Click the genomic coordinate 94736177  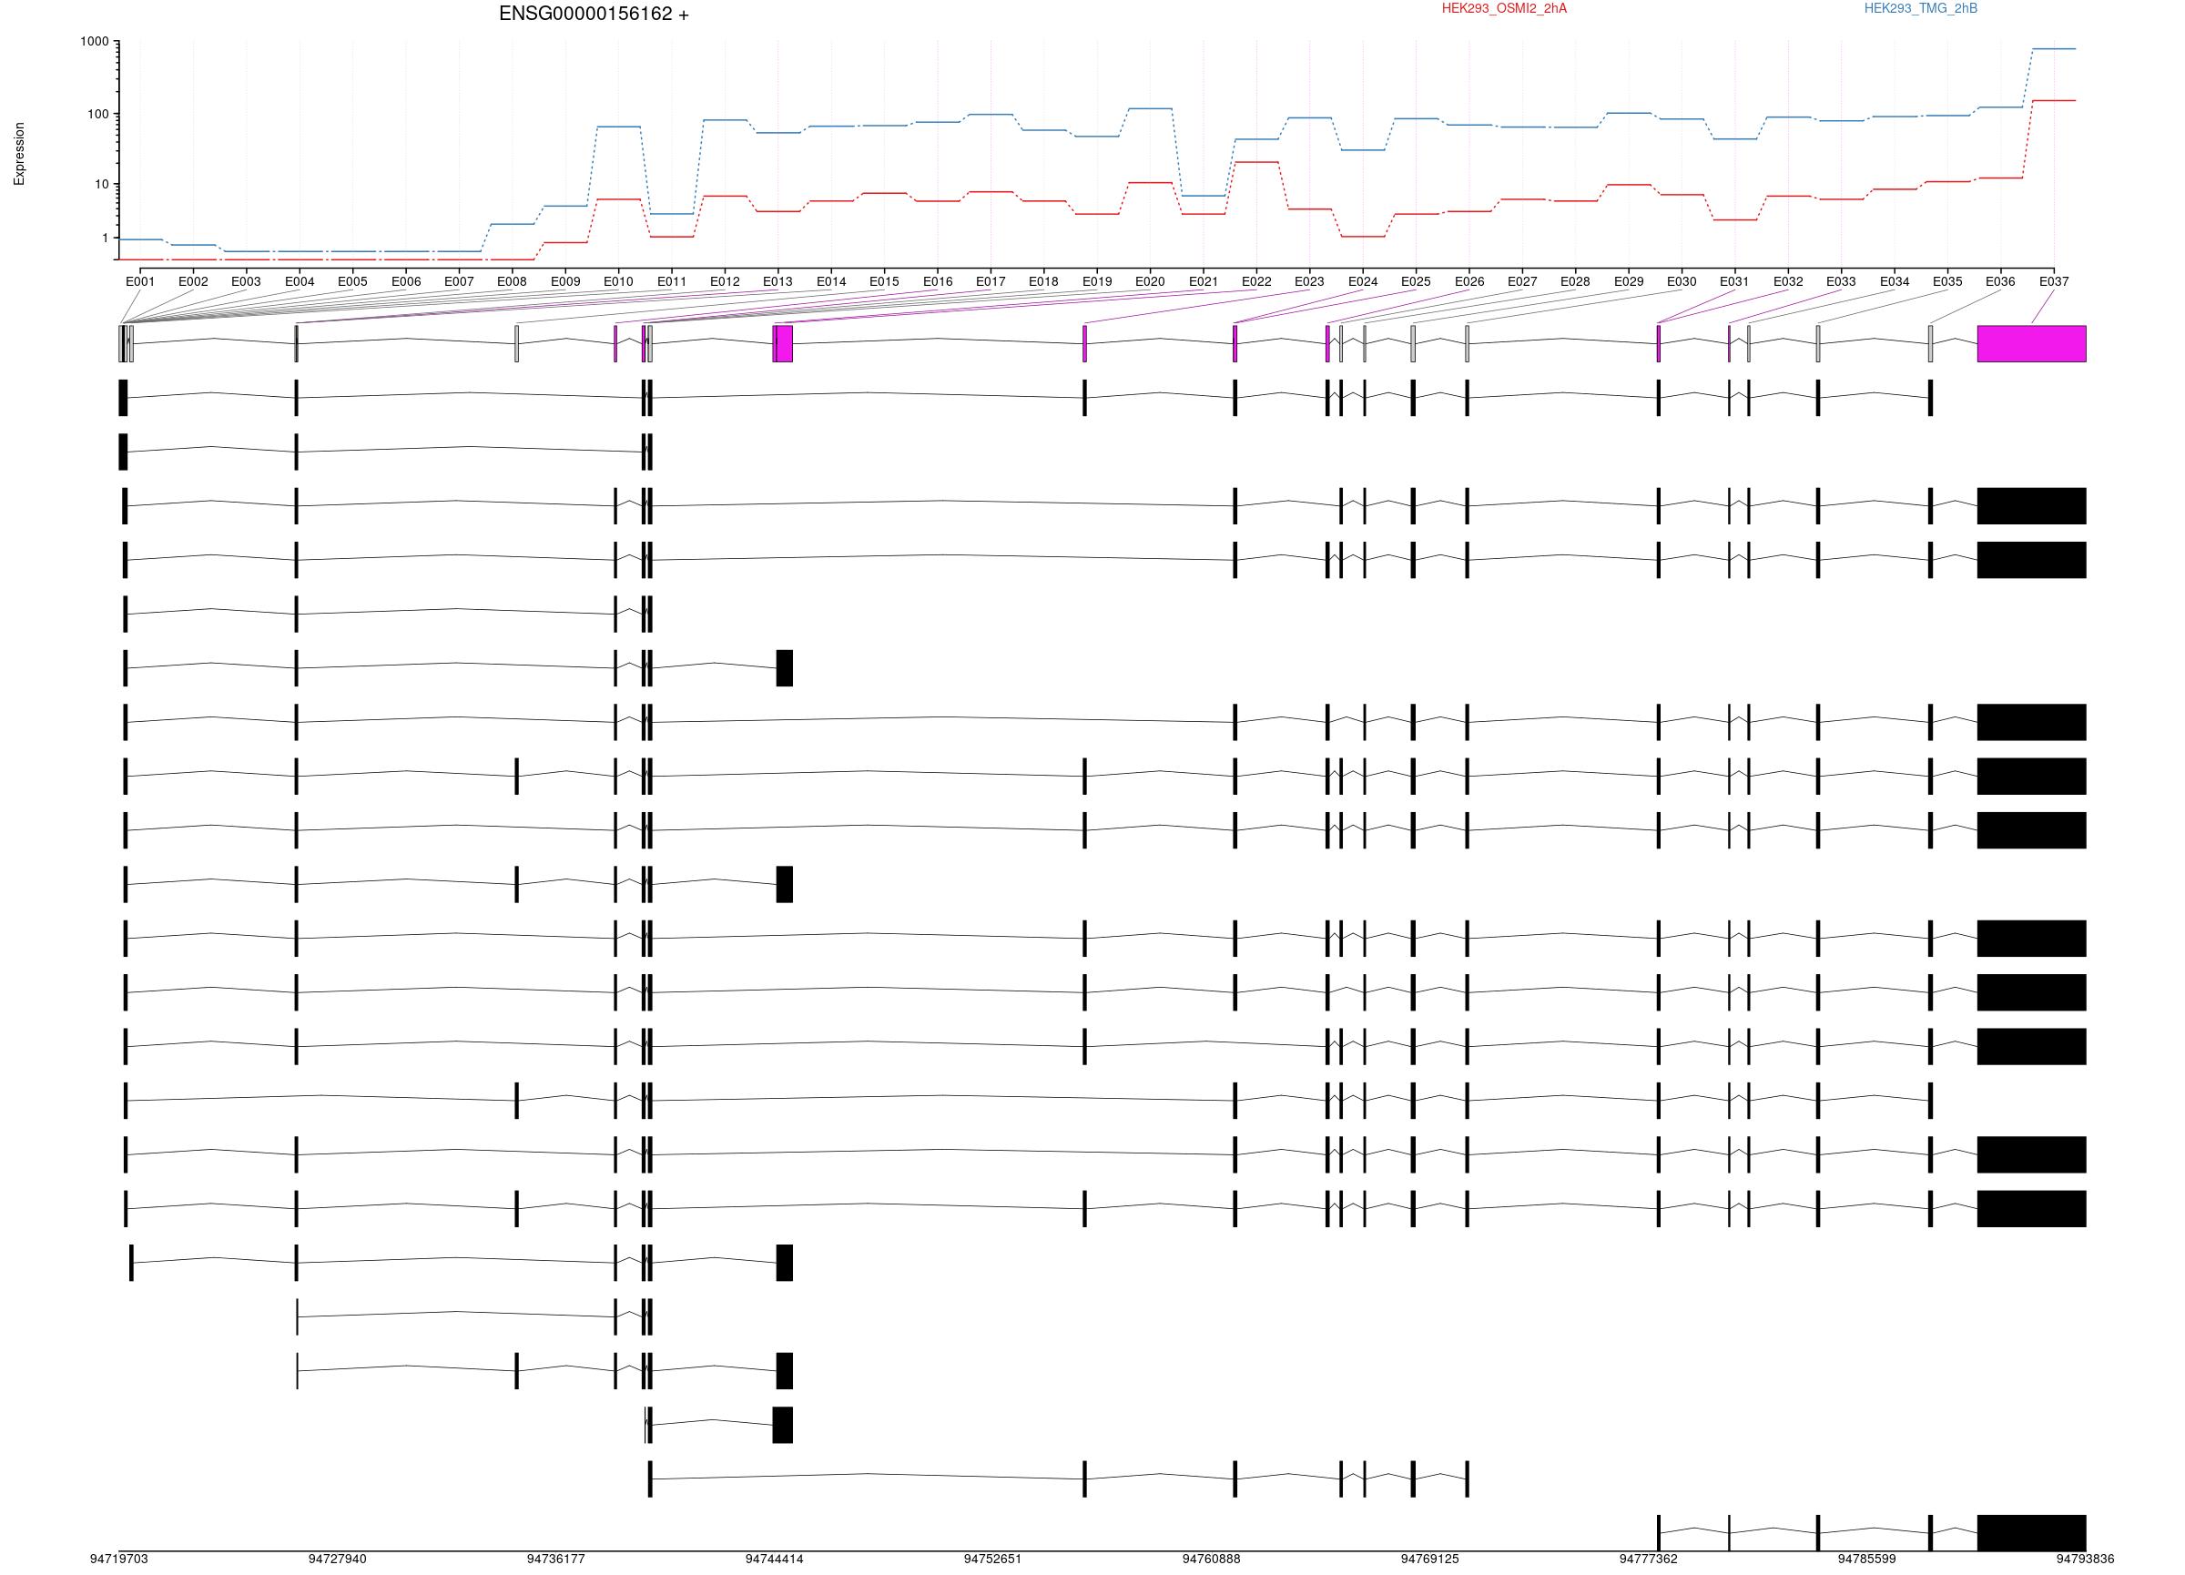(556, 1559)
